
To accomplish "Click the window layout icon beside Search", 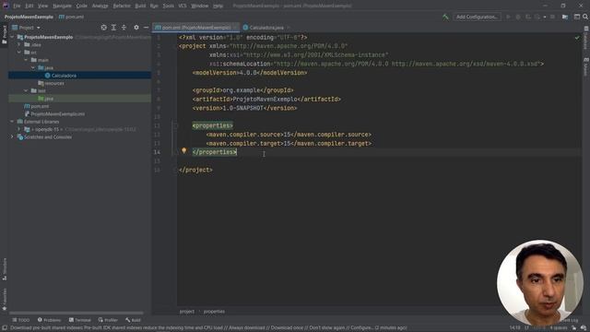I will [577, 17].
